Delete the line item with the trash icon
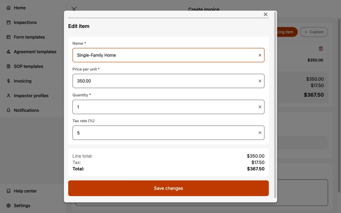Image resolution: width=341 pixels, height=213 pixels. tap(321, 48)
